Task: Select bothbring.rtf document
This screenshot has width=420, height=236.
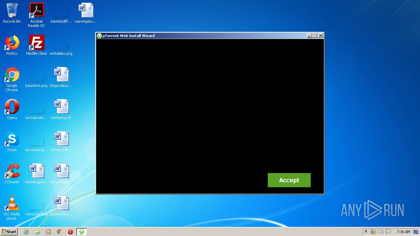Action: [61, 109]
